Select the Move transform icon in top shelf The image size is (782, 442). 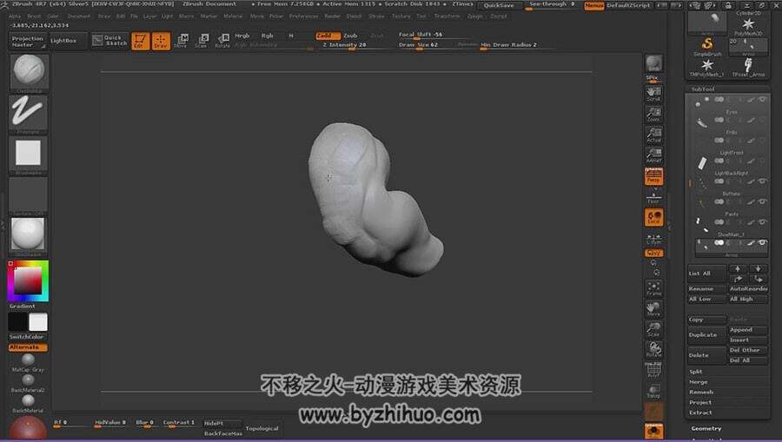tap(181, 41)
